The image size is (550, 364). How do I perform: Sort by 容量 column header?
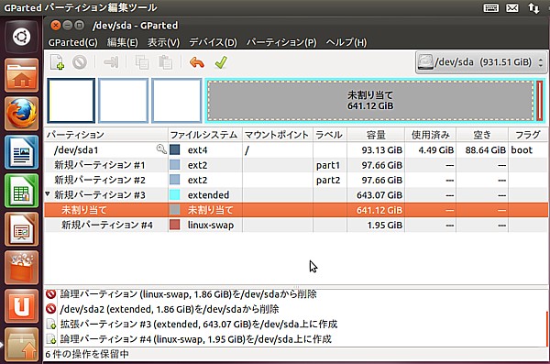[376, 135]
